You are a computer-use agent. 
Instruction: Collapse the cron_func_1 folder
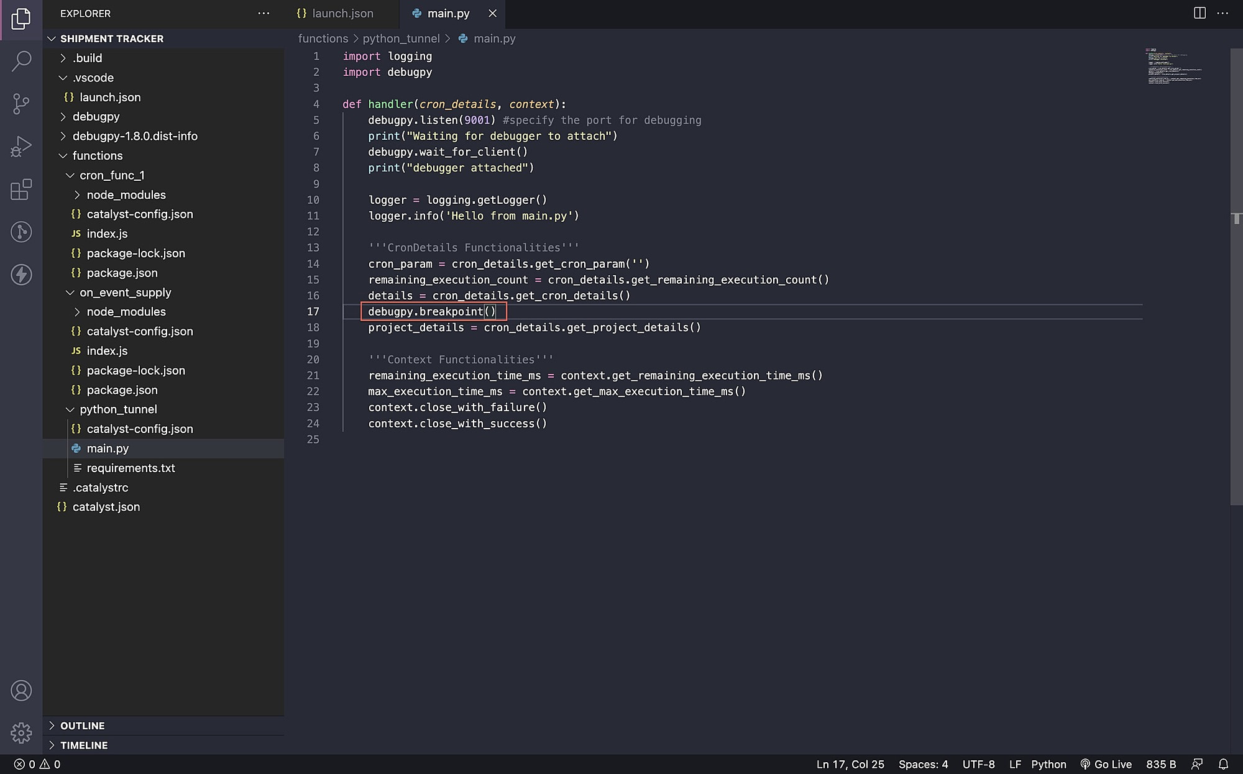point(164,175)
